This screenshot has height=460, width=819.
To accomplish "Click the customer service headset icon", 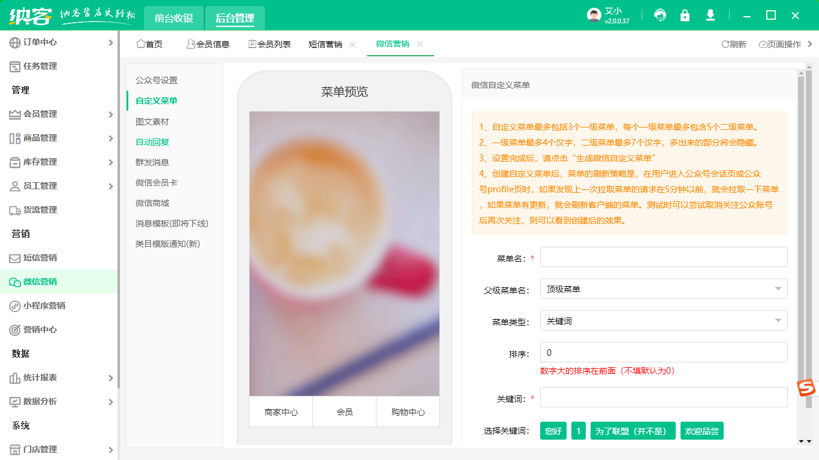I will pos(660,16).
